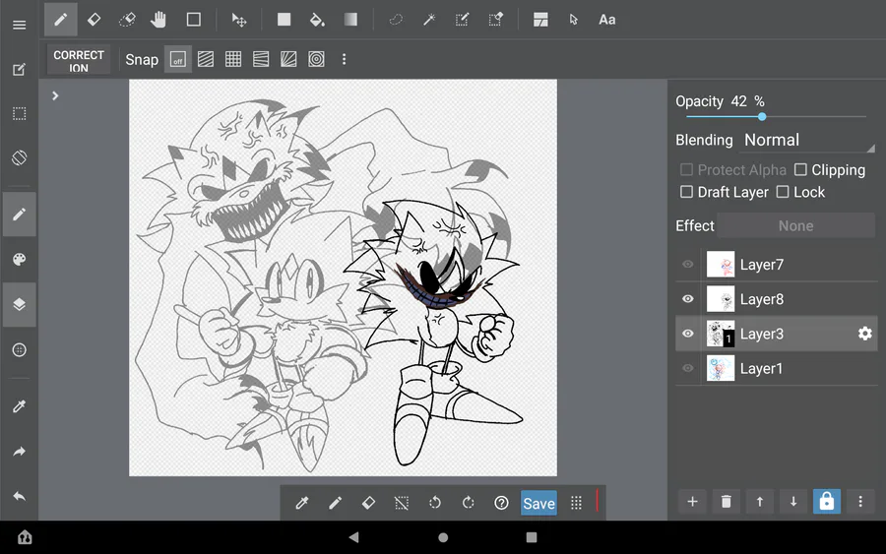Viewport: 886px width, 554px height.
Task: Select the brush pencil tool in top toolbar
Action: tap(60, 20)
